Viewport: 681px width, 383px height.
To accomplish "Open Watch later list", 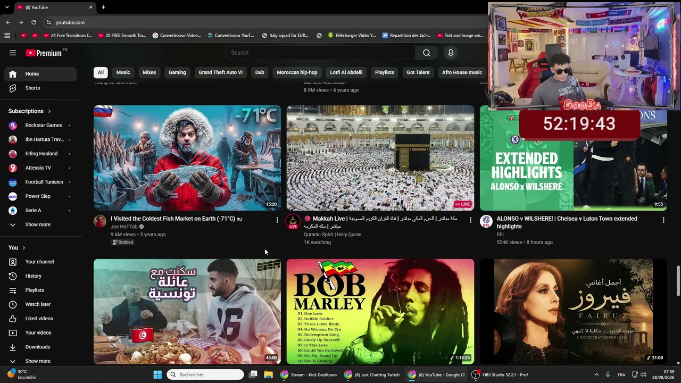I will pyautogui.click(x=40, y=304).
